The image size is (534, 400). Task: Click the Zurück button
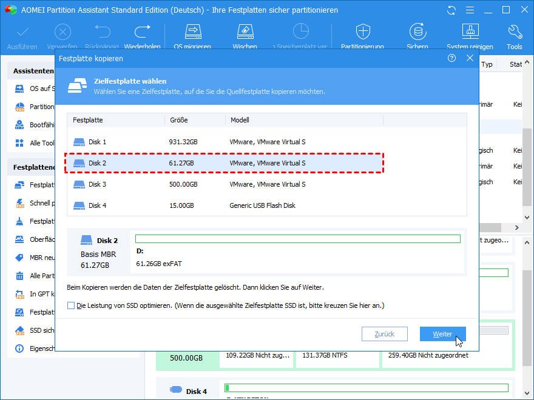pos(385,334)
